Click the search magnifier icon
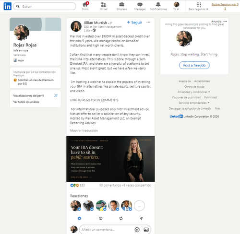The height and width of the screenshot is (234, 240). [18, 6]
